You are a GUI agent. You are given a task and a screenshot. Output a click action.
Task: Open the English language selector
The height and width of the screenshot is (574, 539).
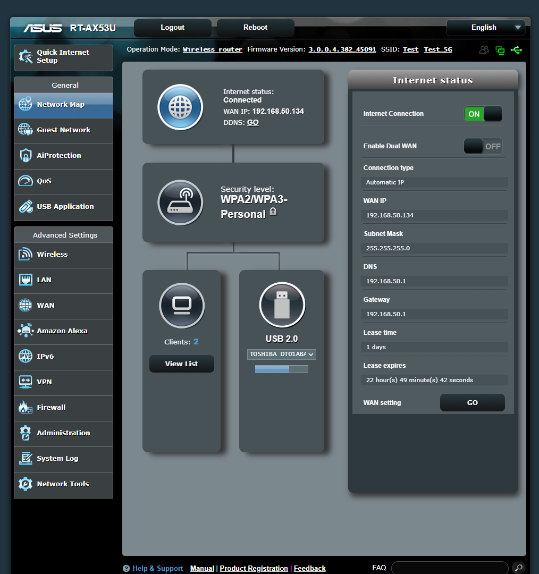click(x=485, y=27)
